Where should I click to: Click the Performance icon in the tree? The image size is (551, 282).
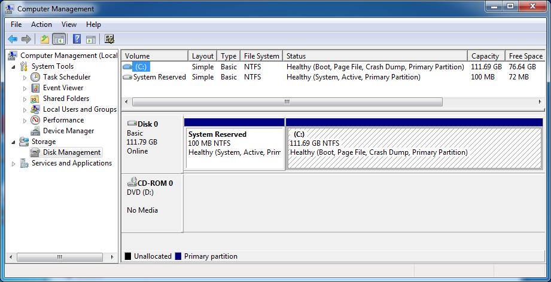click(36, 120)
